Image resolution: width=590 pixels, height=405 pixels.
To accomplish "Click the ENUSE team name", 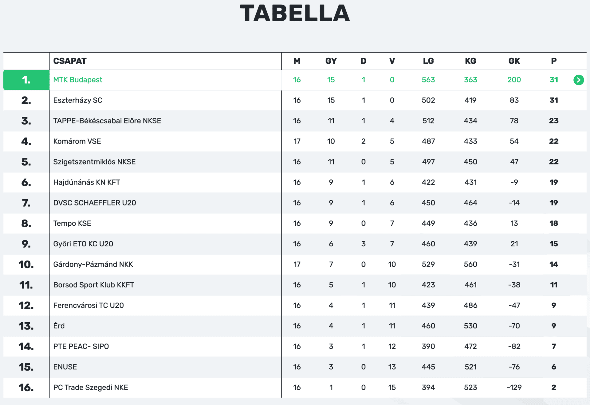I will pyautogui.click(x=65, y=367).
